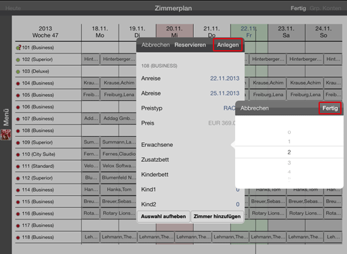Screen dimensions: 347x254
Task: Open Grp. Konten in the top bar
Action: (x=325, y=8)
